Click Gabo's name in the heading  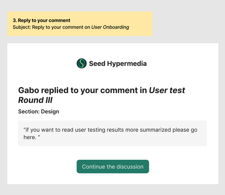28,90
